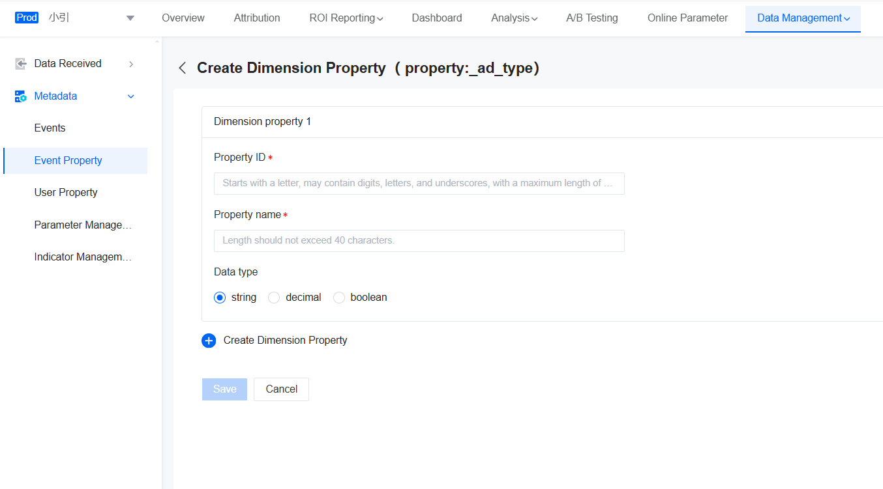Click the Data Received sidebar icon
Screen dimensions: 883x489
tap(19, 63)
